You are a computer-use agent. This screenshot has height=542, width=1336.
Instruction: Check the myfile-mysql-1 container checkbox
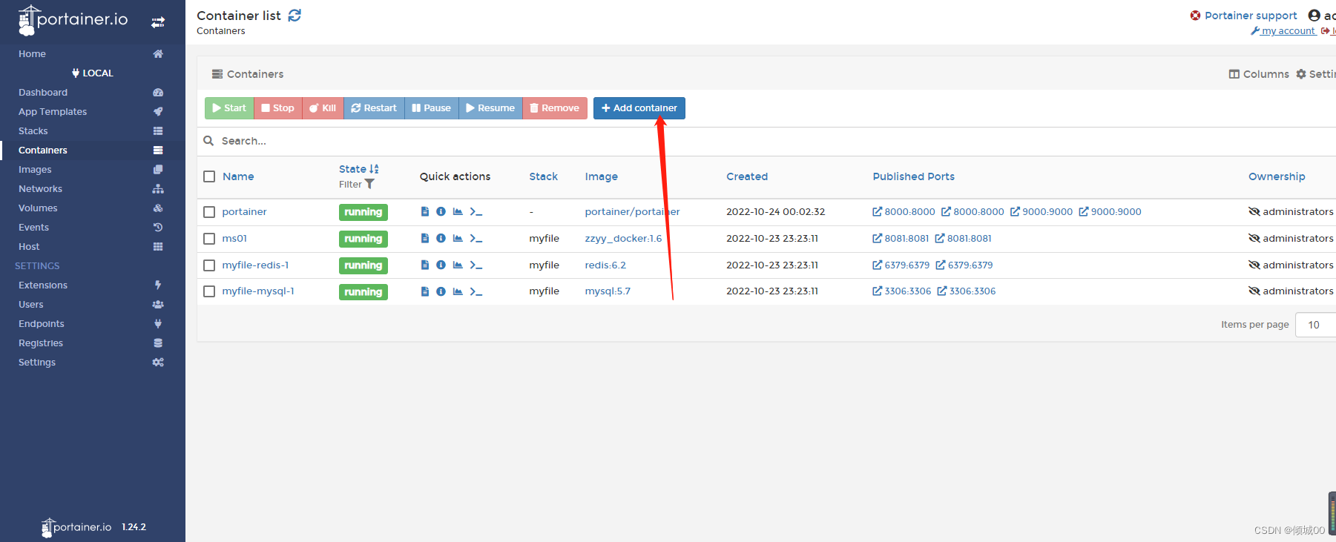click(x=209, y=291)
